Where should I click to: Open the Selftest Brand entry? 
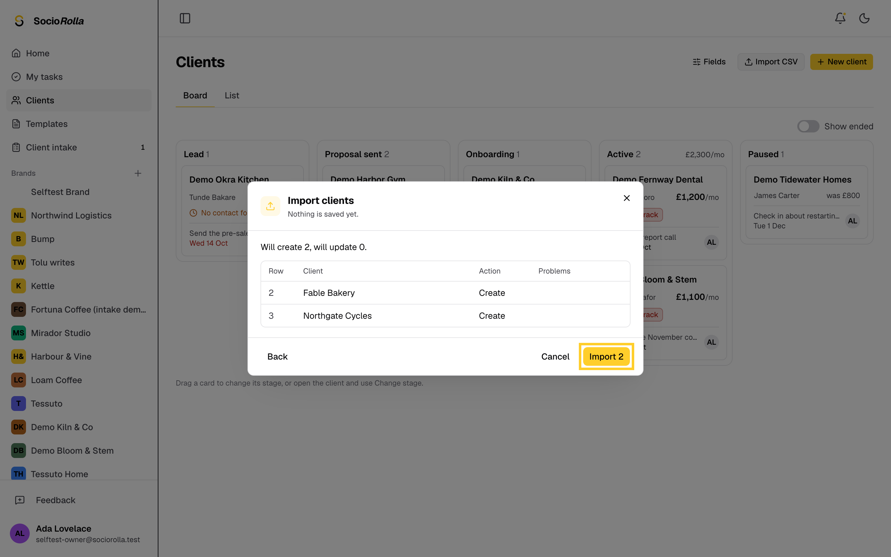pos(79,192)
